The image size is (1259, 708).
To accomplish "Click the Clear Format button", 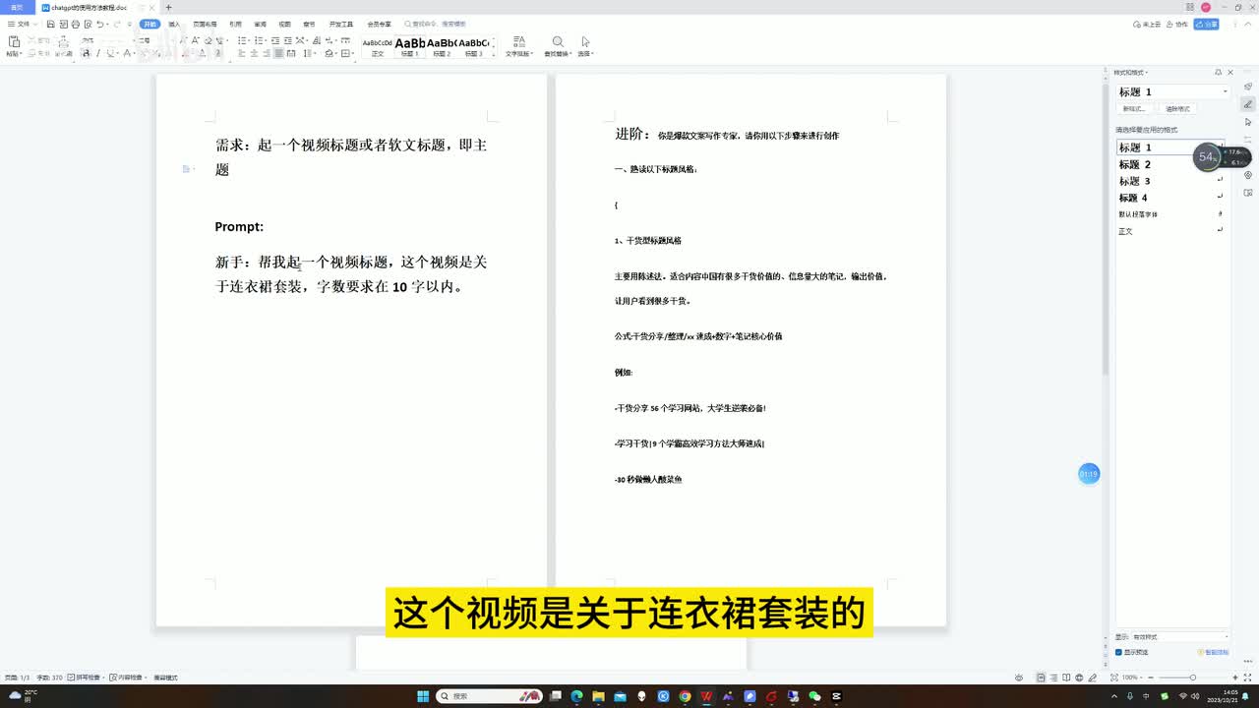I will (1177, 109).
